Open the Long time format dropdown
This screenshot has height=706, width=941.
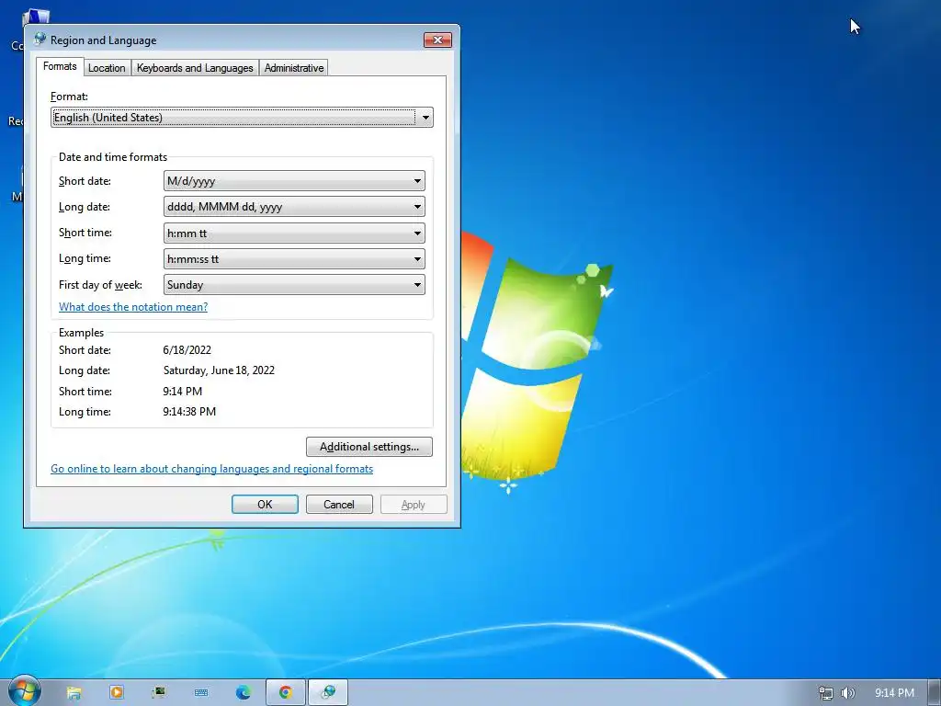point(294,258)
